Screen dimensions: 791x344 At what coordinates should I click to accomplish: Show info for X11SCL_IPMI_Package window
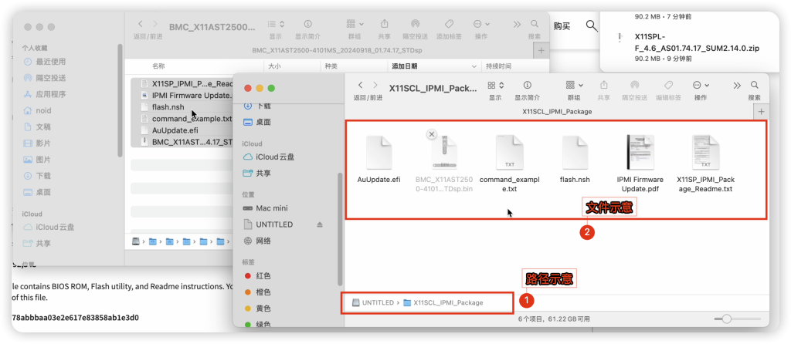(x=528, y=85)
